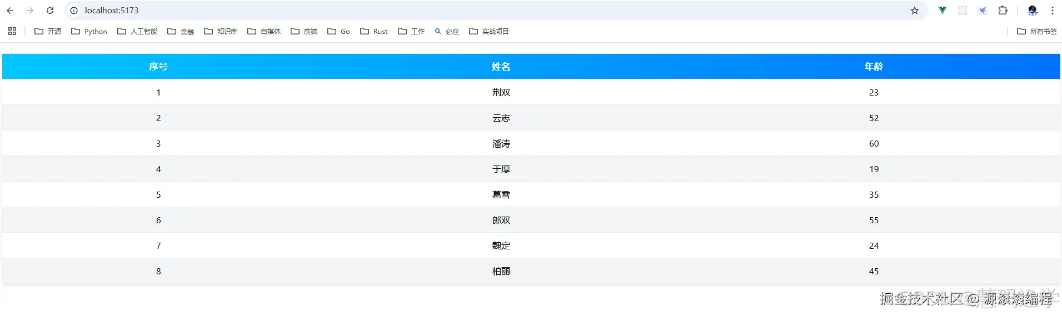Screen dimensions: 1062x316
Task: Open the browser profile avatar
Action: [x=1033, y=11]
